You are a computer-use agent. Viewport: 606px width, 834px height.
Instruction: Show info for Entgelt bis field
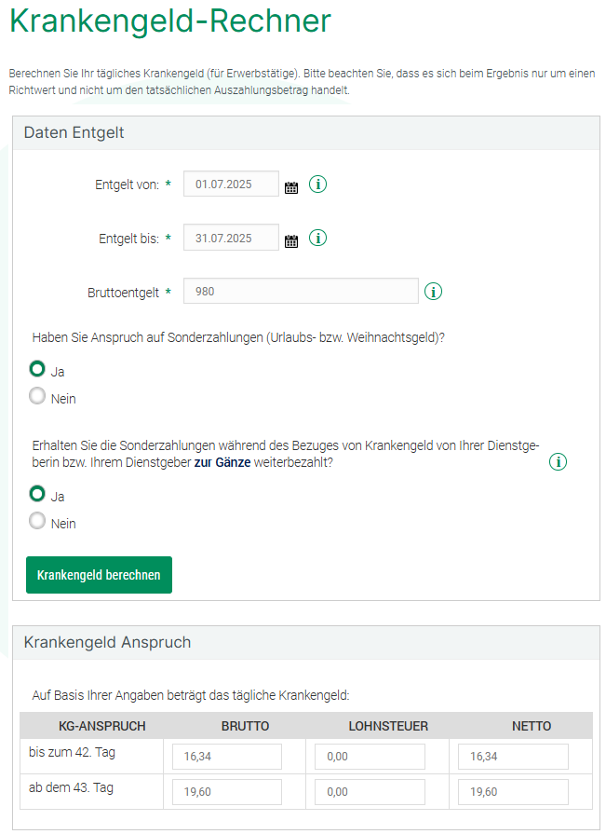317,239
